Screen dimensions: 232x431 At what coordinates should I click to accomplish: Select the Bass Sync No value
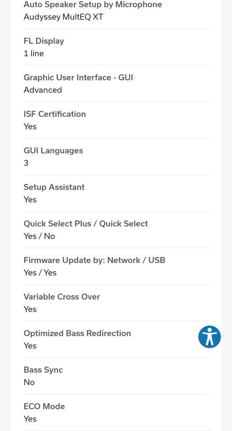point(29,382)
